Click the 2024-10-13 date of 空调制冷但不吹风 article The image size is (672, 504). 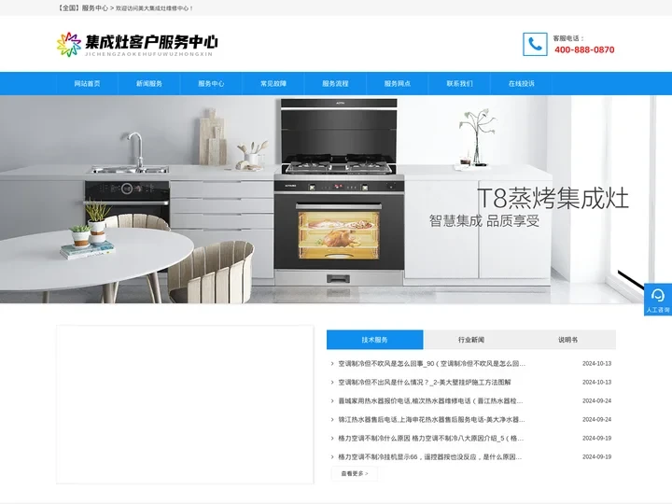(x=596, y=363)
